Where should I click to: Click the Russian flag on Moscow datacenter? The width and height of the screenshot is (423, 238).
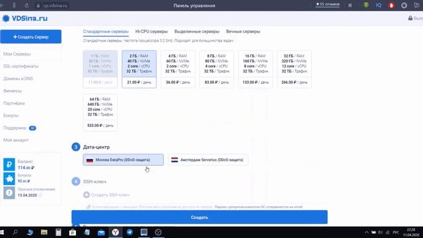(x=90, y=160)
